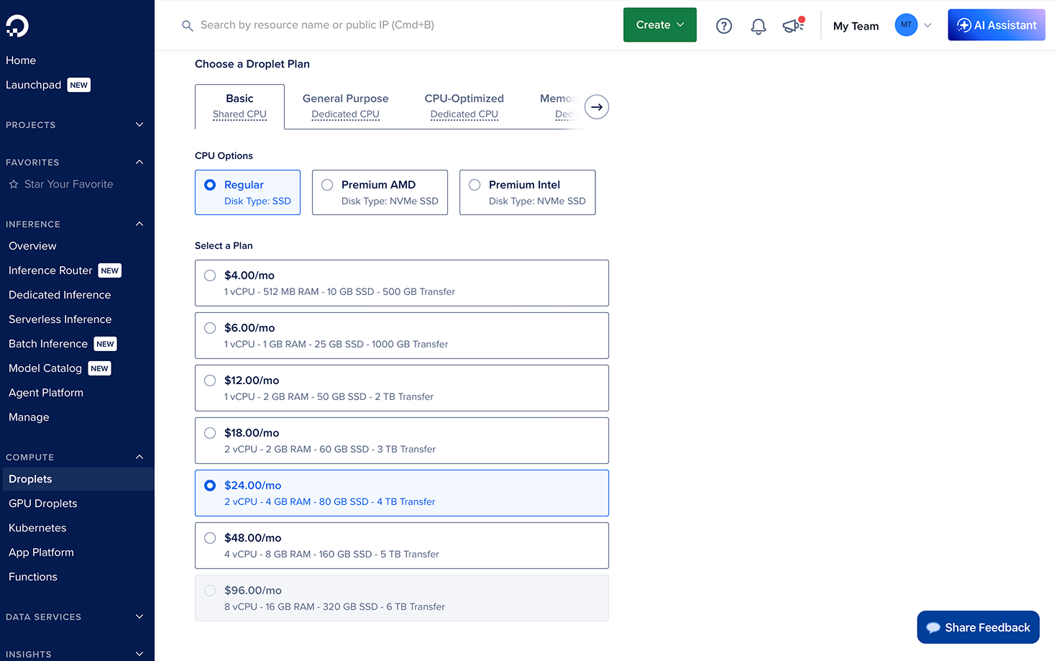Open Inference Overview
The width and height of the screenshot is (1057, 661).
[x=32, y=246]
